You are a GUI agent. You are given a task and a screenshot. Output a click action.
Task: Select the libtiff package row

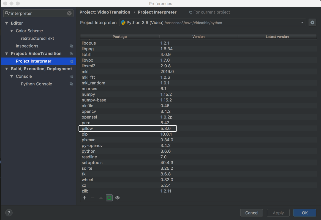(x=198, y=55)
